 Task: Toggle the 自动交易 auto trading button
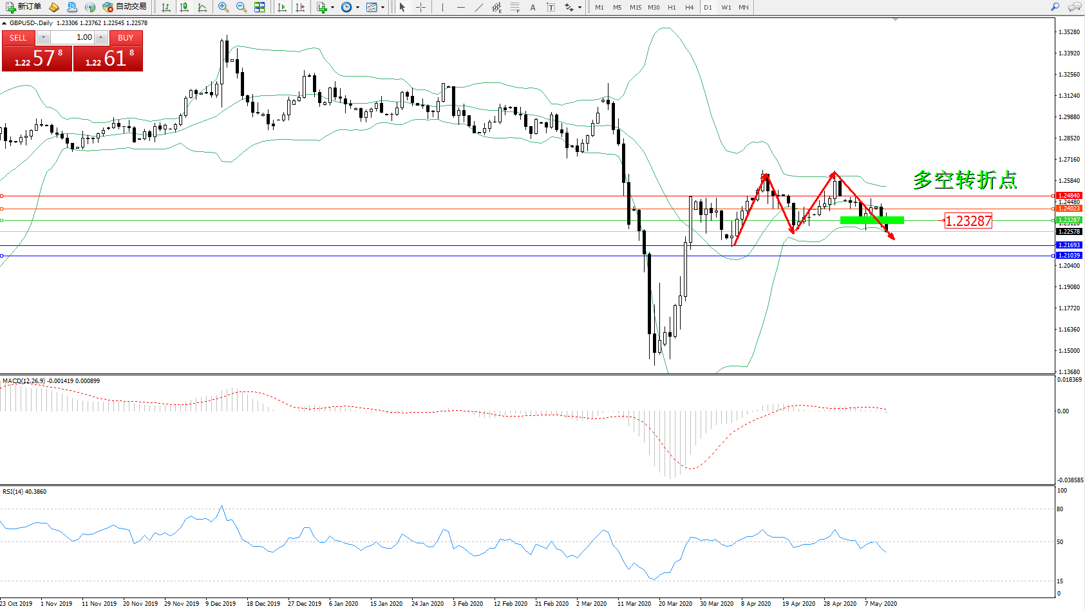point(125,7)
